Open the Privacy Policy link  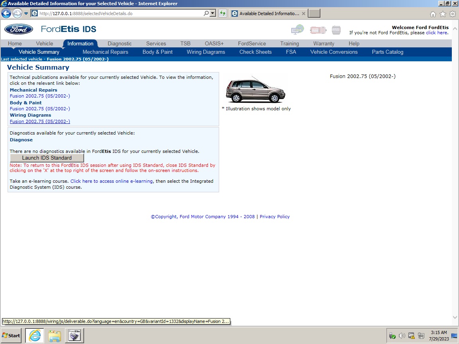click(275, 217)
